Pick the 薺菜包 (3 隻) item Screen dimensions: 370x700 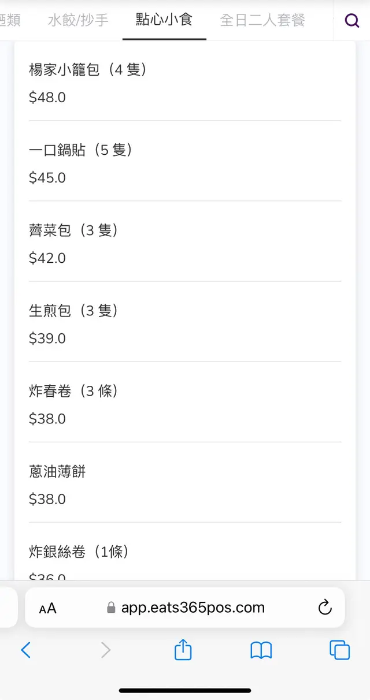click(185, 244)
